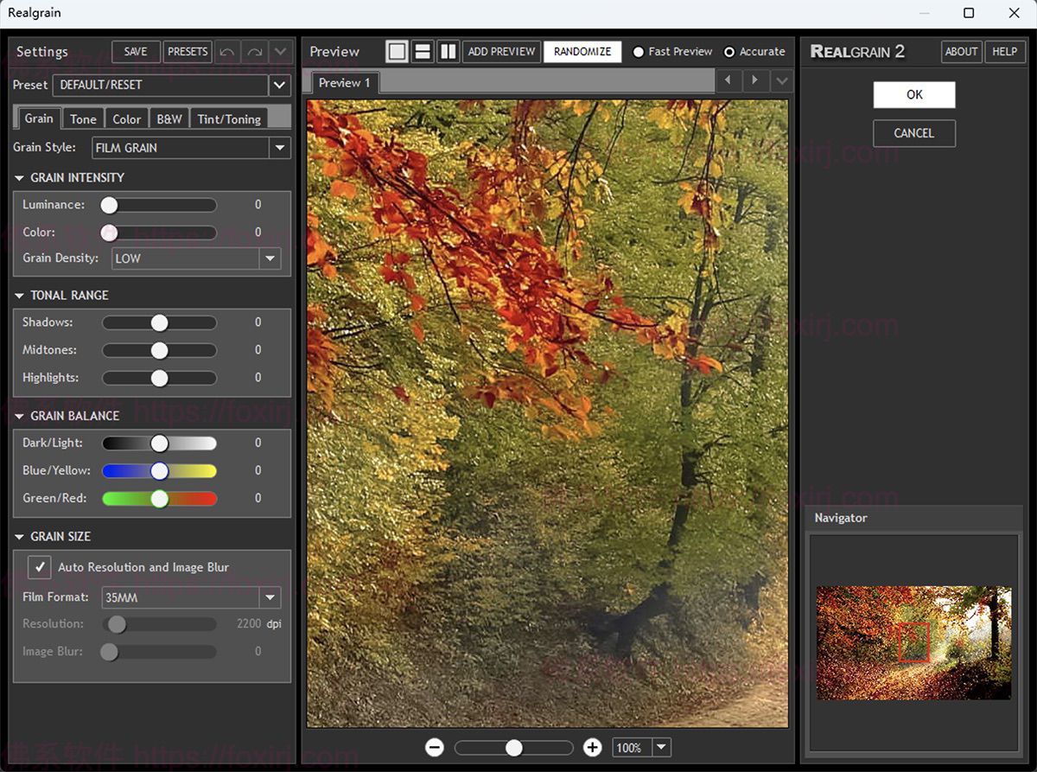Switch to the B&W tab
The height and width of the screenshot is (772, 1037).
(169, 119)
